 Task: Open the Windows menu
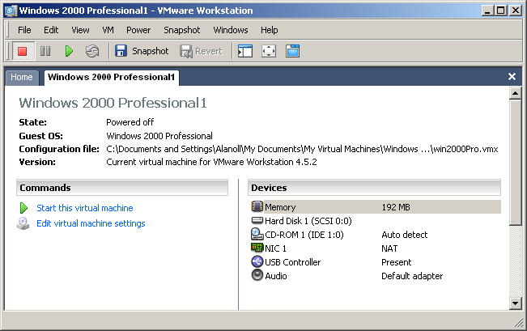[231, 30]
